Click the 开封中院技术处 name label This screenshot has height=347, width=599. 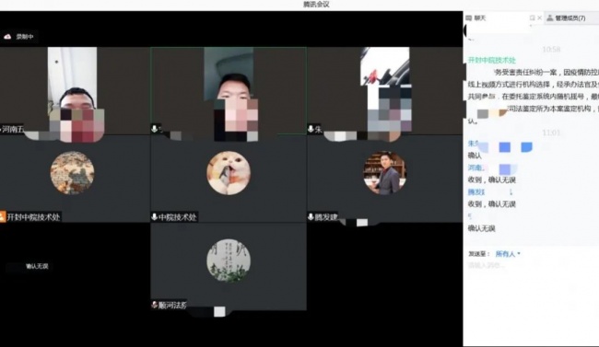coord(33,217)
